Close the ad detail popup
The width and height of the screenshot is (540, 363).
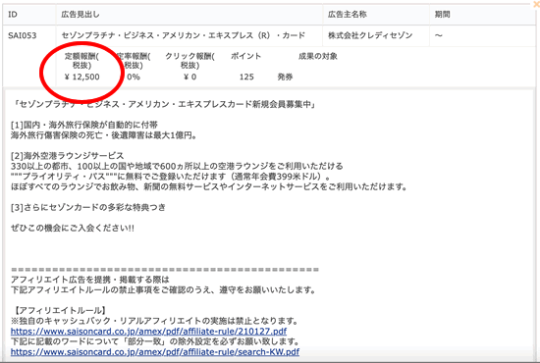(536, 5)
